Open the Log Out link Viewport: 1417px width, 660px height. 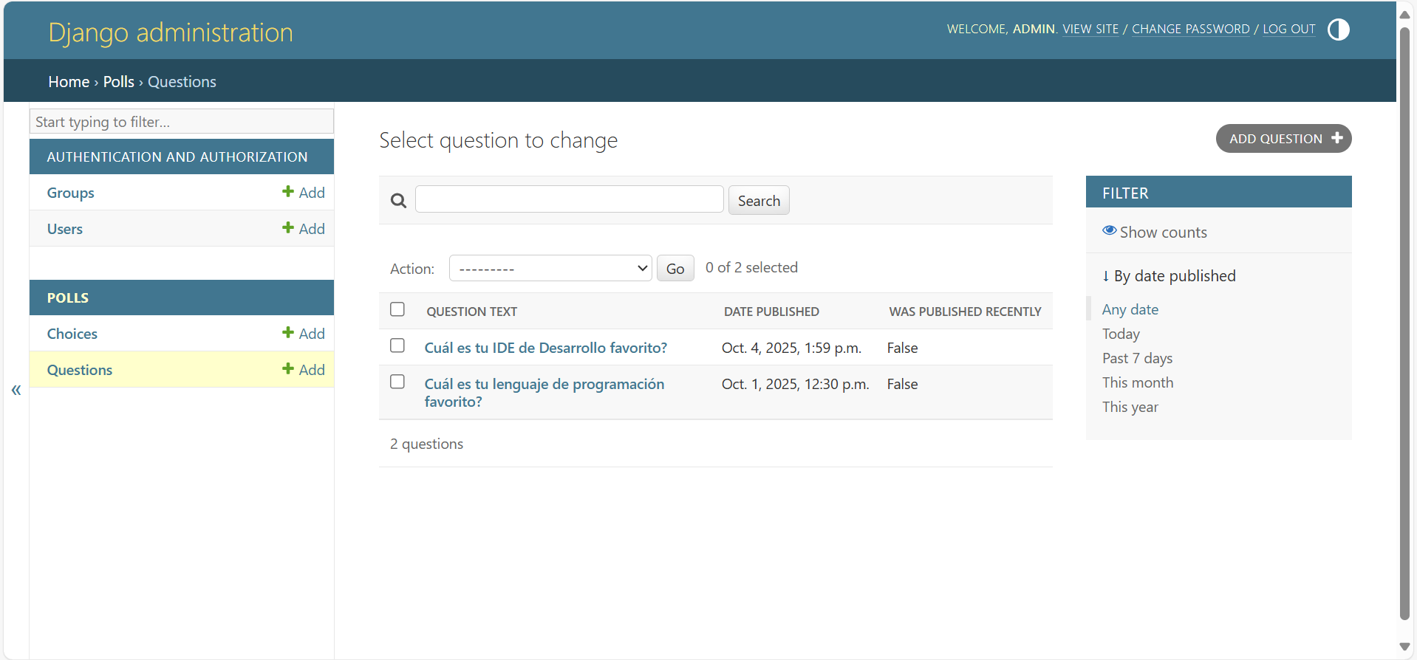click(x=1288, y=30)
